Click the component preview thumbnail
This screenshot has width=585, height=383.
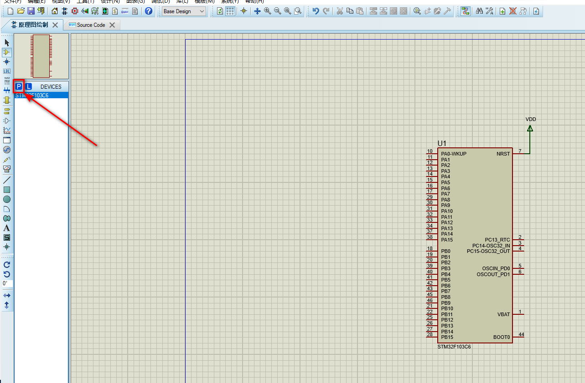tap(41, 56)
